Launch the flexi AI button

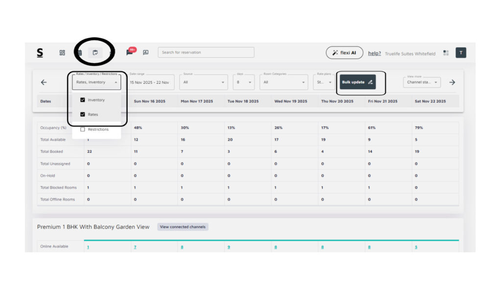click(x=344, y=53)
